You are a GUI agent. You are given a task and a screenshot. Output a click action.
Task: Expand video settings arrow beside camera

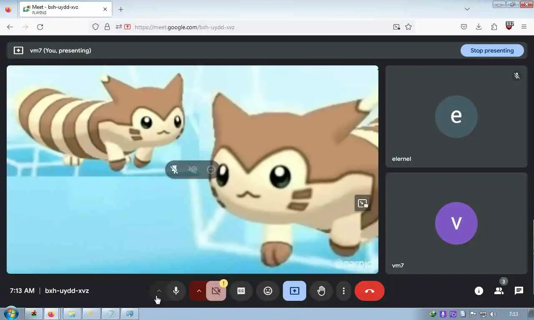[x=199, y=291]
